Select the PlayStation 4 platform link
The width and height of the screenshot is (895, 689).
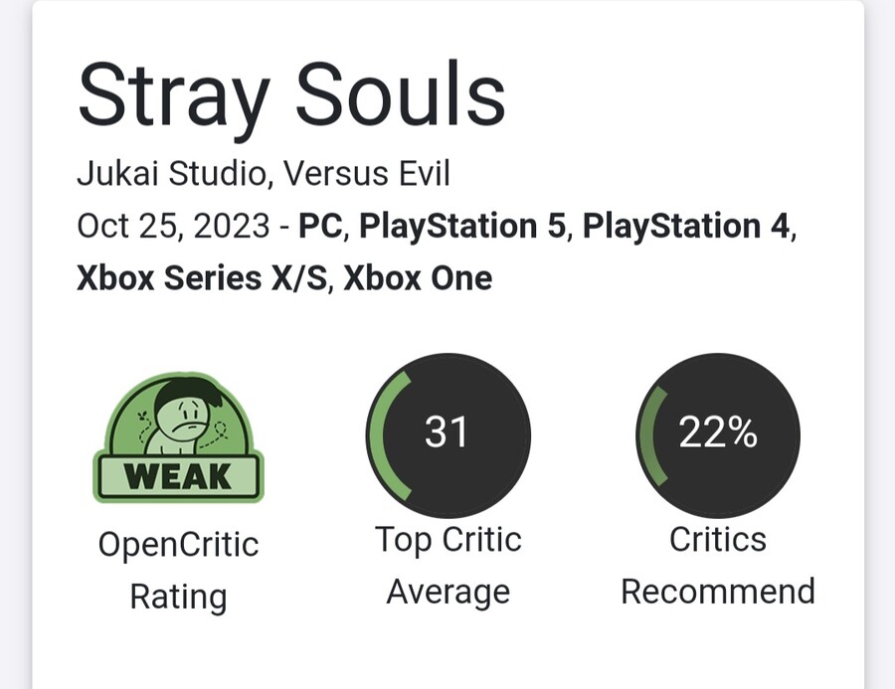click(x=687, y=226)
